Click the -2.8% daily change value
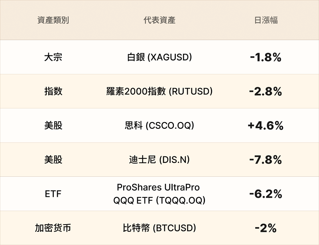Image resolution: width=319 pixels, height=245 pixels. pyautogui.click(x=266, y=91)
